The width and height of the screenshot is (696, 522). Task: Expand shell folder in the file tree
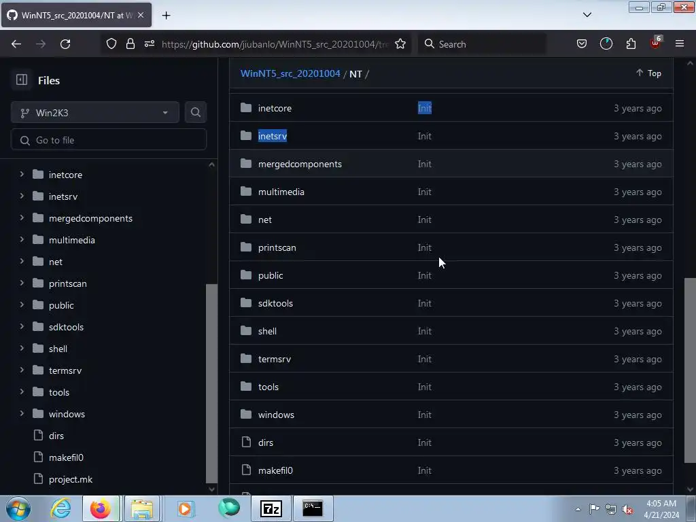[x=22, y=348]
